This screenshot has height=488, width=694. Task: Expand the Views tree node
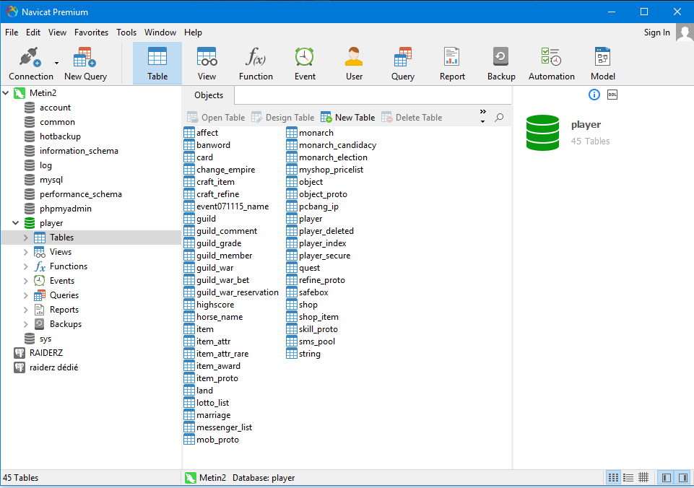coord(26,252)
